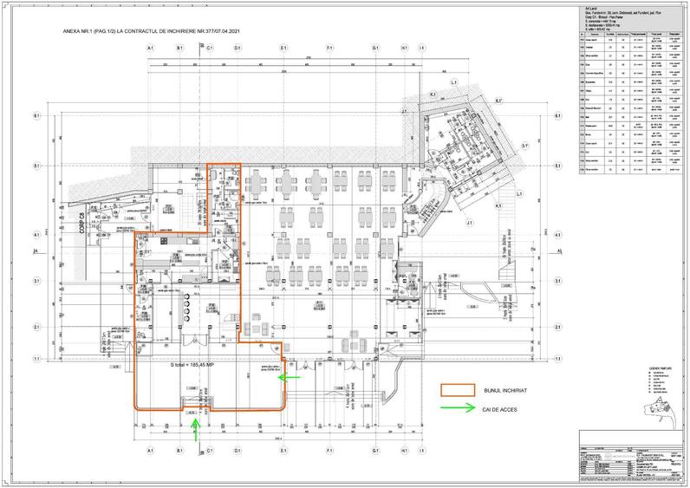Viewport: 690px width, 488px height.
Task: Select the J.1 axis bubble below the curved stair
Action: (470, 223)
